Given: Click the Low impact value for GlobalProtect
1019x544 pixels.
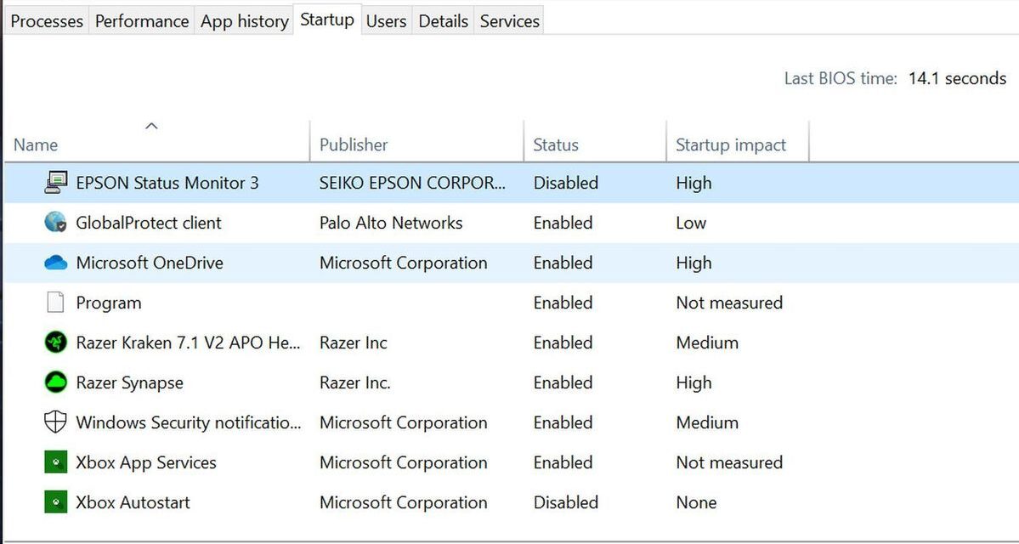Looking at the screenshot, I should (x=691, y=223).
